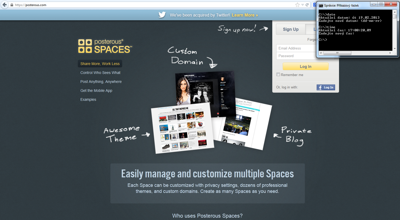Click the command prompt vertical scrollbar thumb

click(x=394, y=16)
